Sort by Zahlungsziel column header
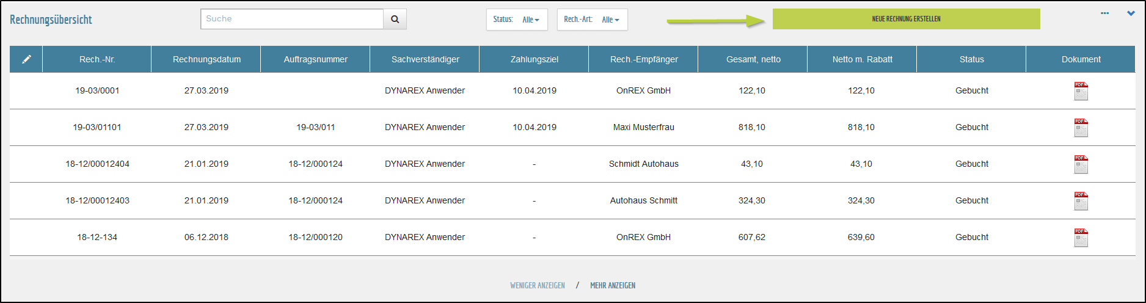The width and height of the screenshot is (1146, 303). pyautogui.click(x=534, y=59)
